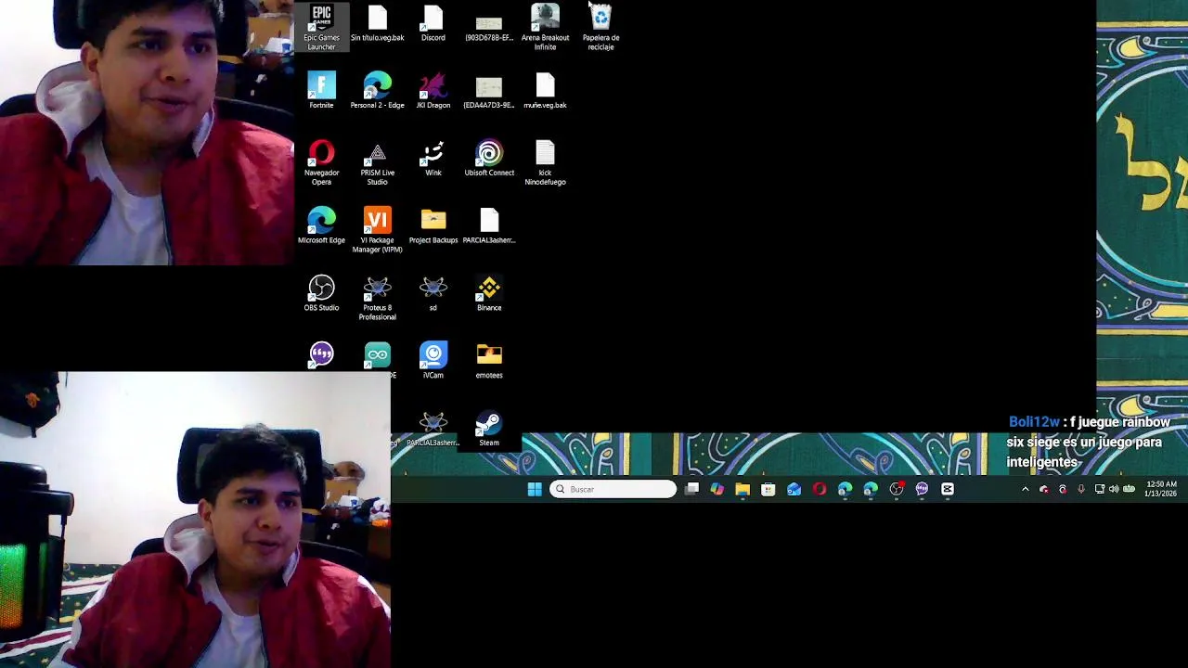Open File Explorer from the taskbar
The height and width of the screenshot is (668, 1188).
click(x=742, y=489)
